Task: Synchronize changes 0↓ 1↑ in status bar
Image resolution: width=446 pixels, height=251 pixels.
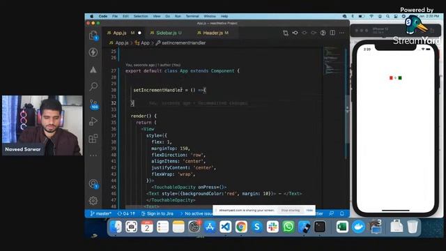Action: point(126,213)
